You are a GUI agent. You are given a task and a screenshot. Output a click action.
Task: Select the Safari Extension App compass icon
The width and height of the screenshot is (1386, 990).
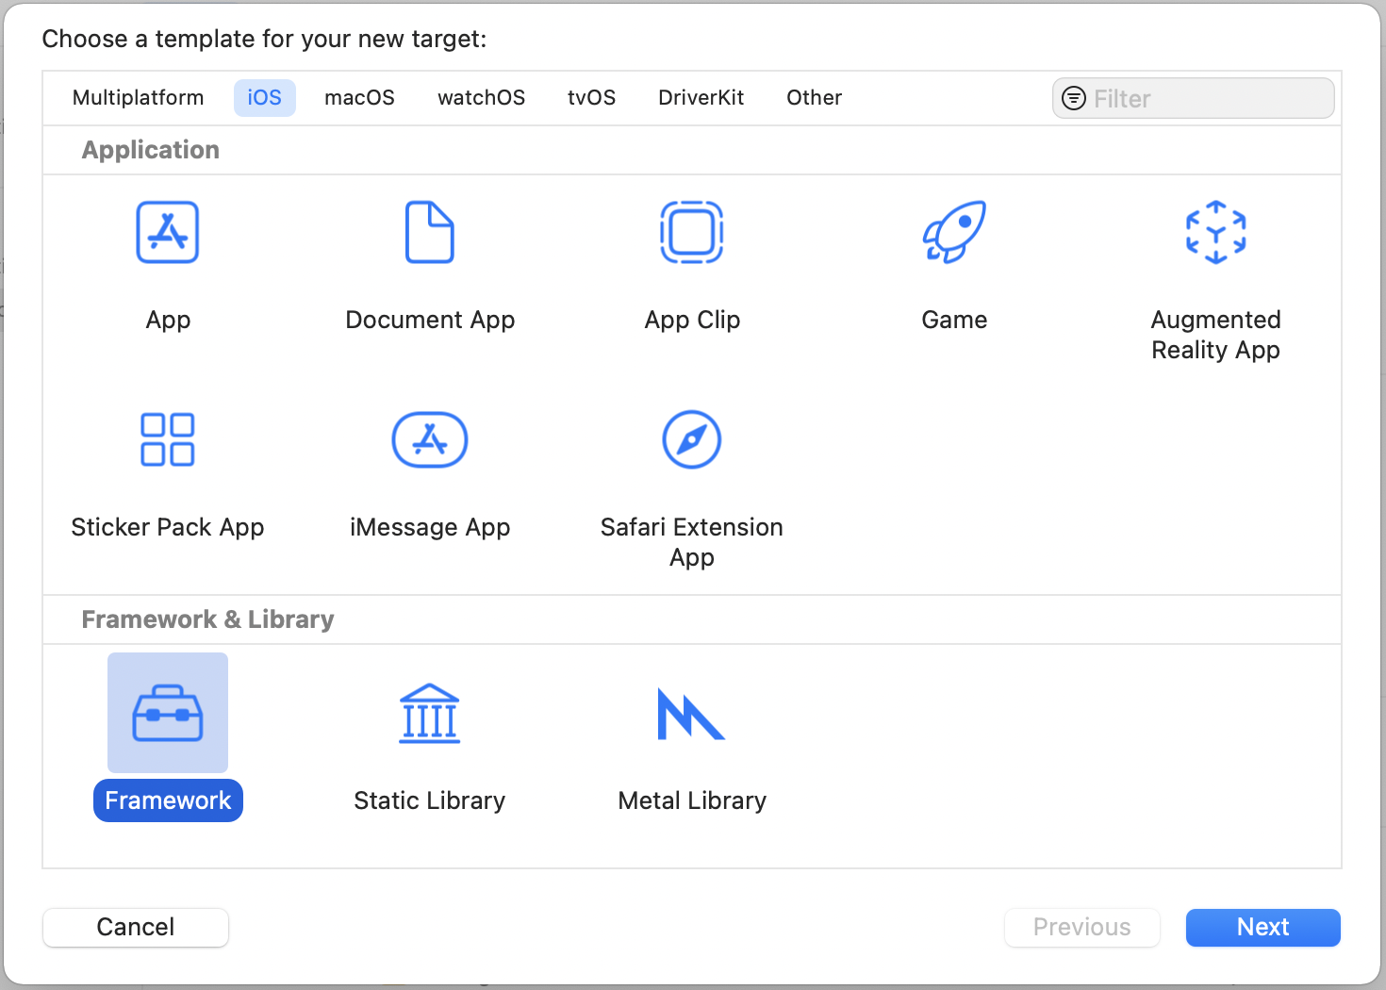click(692, 439)
